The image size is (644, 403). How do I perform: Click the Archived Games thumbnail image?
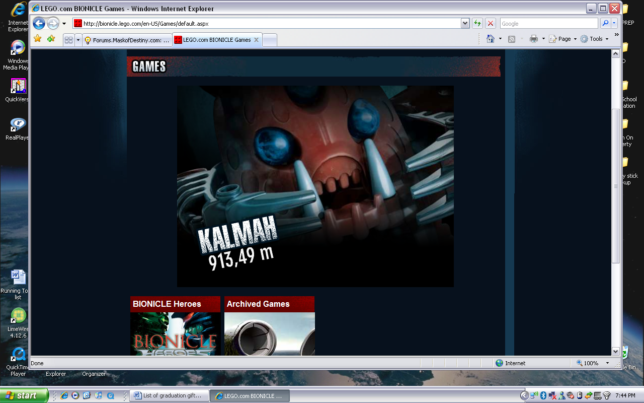(x=270, y=334)
